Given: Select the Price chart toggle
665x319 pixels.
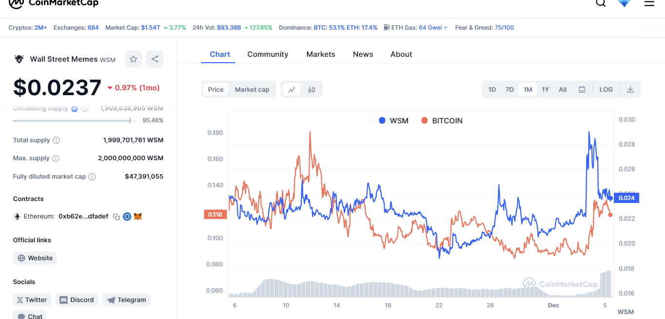Looking at the screenshot, I should pos(216,89).
